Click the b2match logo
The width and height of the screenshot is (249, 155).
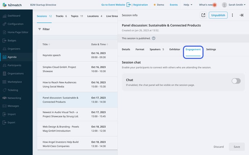tap(12, 5)
